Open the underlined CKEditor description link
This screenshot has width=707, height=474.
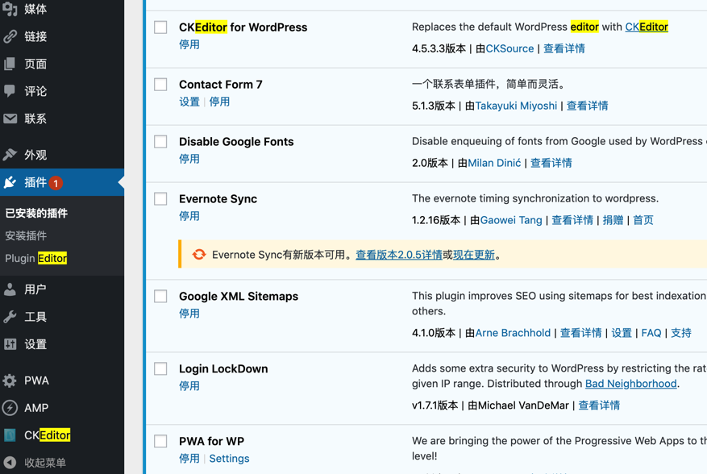(647, 27)
